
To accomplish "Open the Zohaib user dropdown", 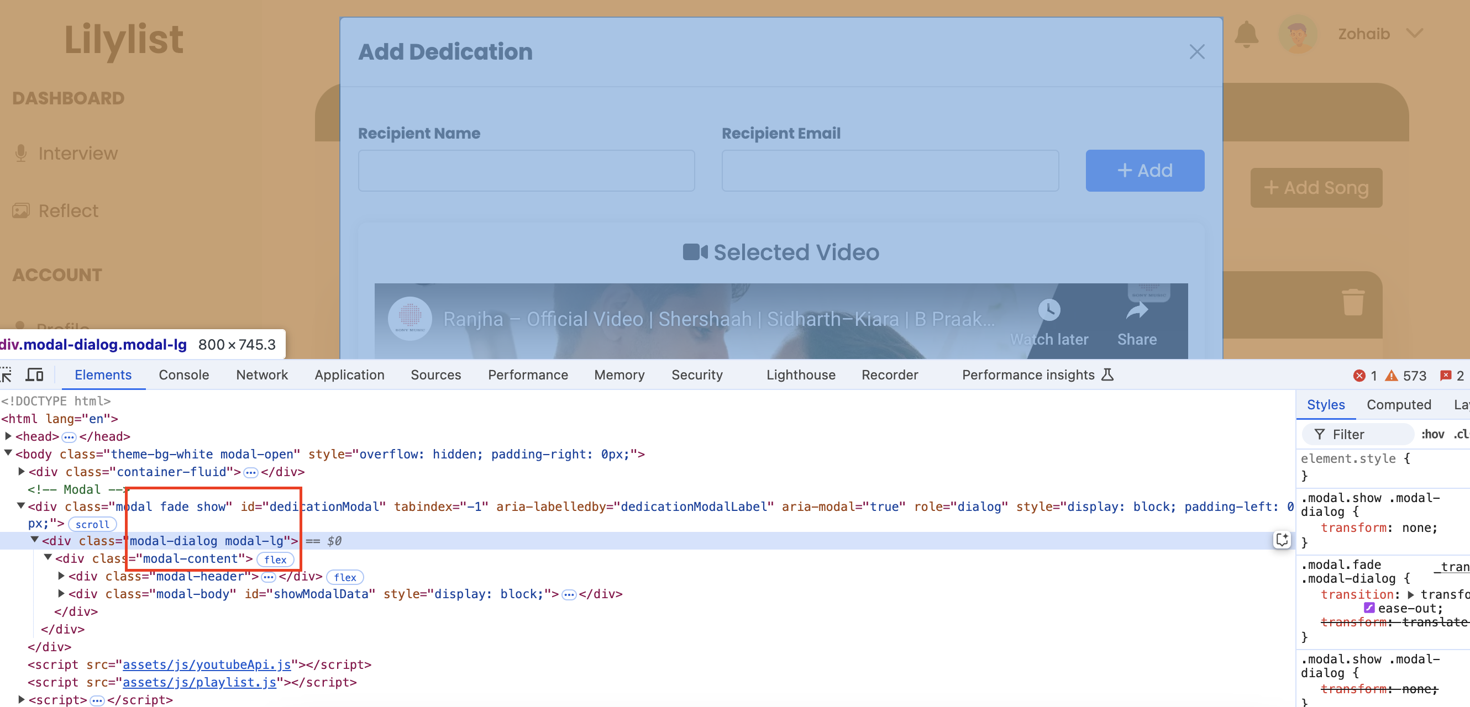I will pos(1414,34).
